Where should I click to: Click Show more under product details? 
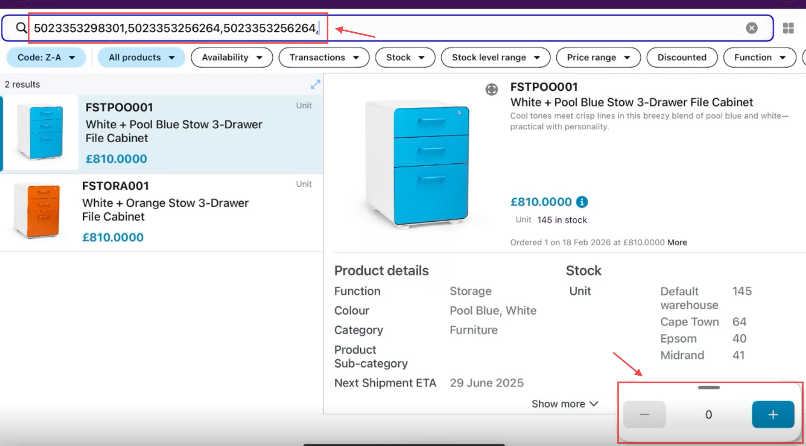coord(564,404)
